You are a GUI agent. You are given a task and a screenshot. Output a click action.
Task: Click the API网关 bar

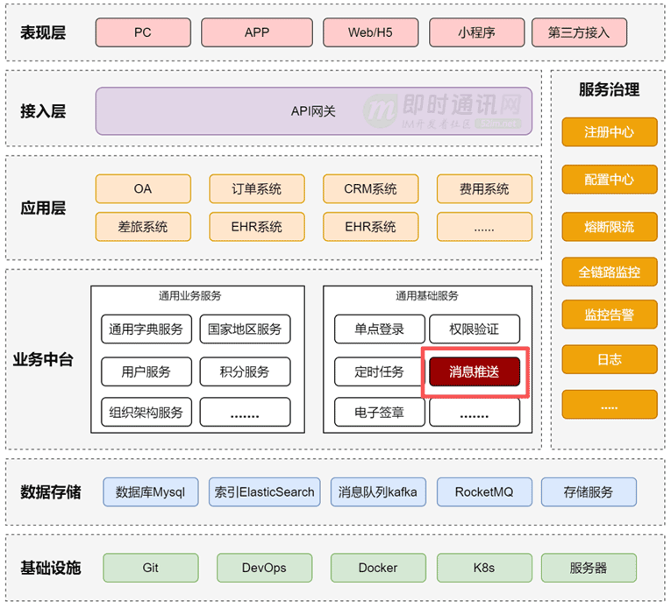pos(313,111)
